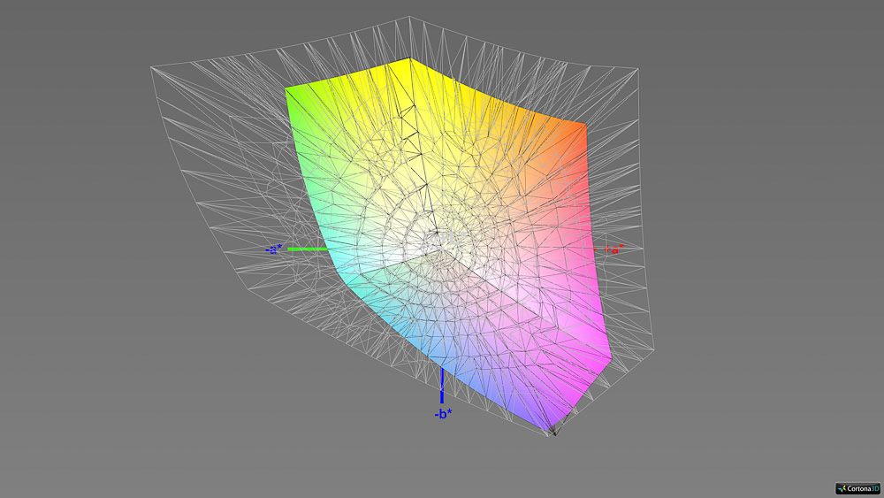Image resolution: width=884 pixels, height=498 pixels.
Task: Click the -b* axis label
Action: coord(443,414)
